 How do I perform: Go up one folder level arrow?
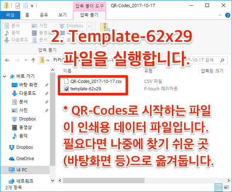pyautogui.click(x=33, y=60)
